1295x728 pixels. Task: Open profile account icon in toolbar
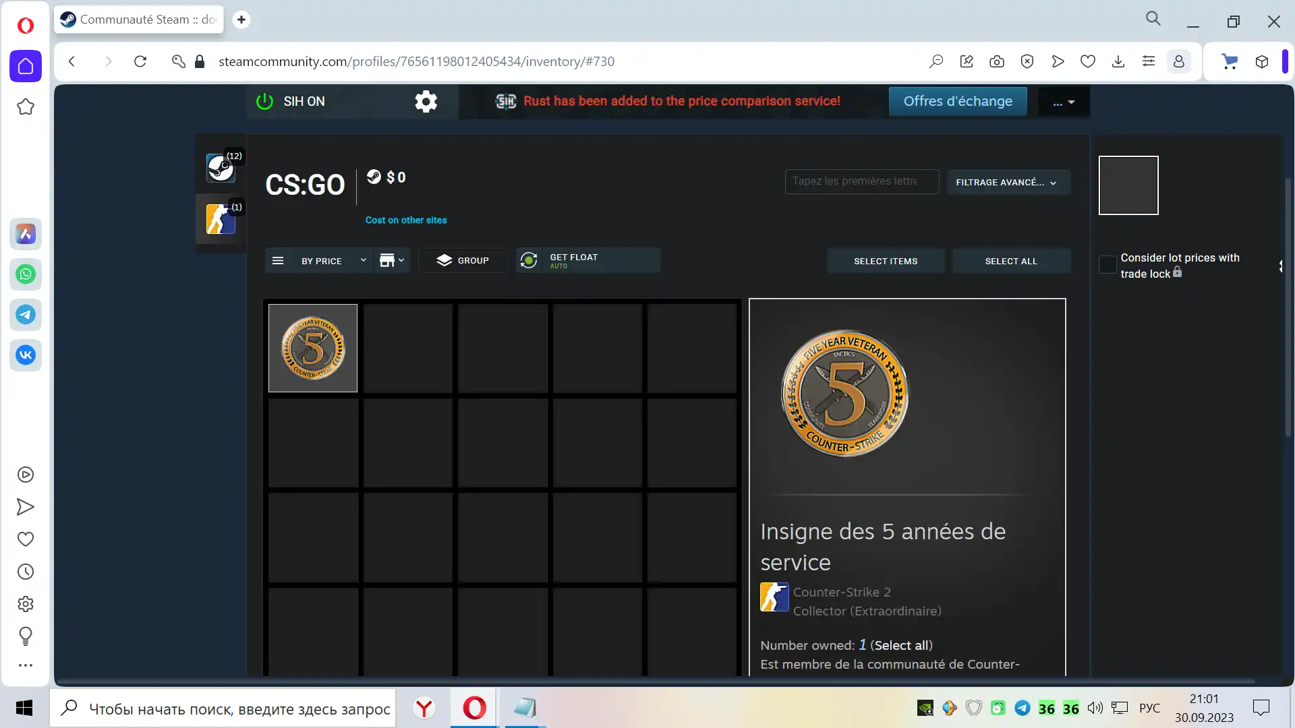pos(1179,61)
